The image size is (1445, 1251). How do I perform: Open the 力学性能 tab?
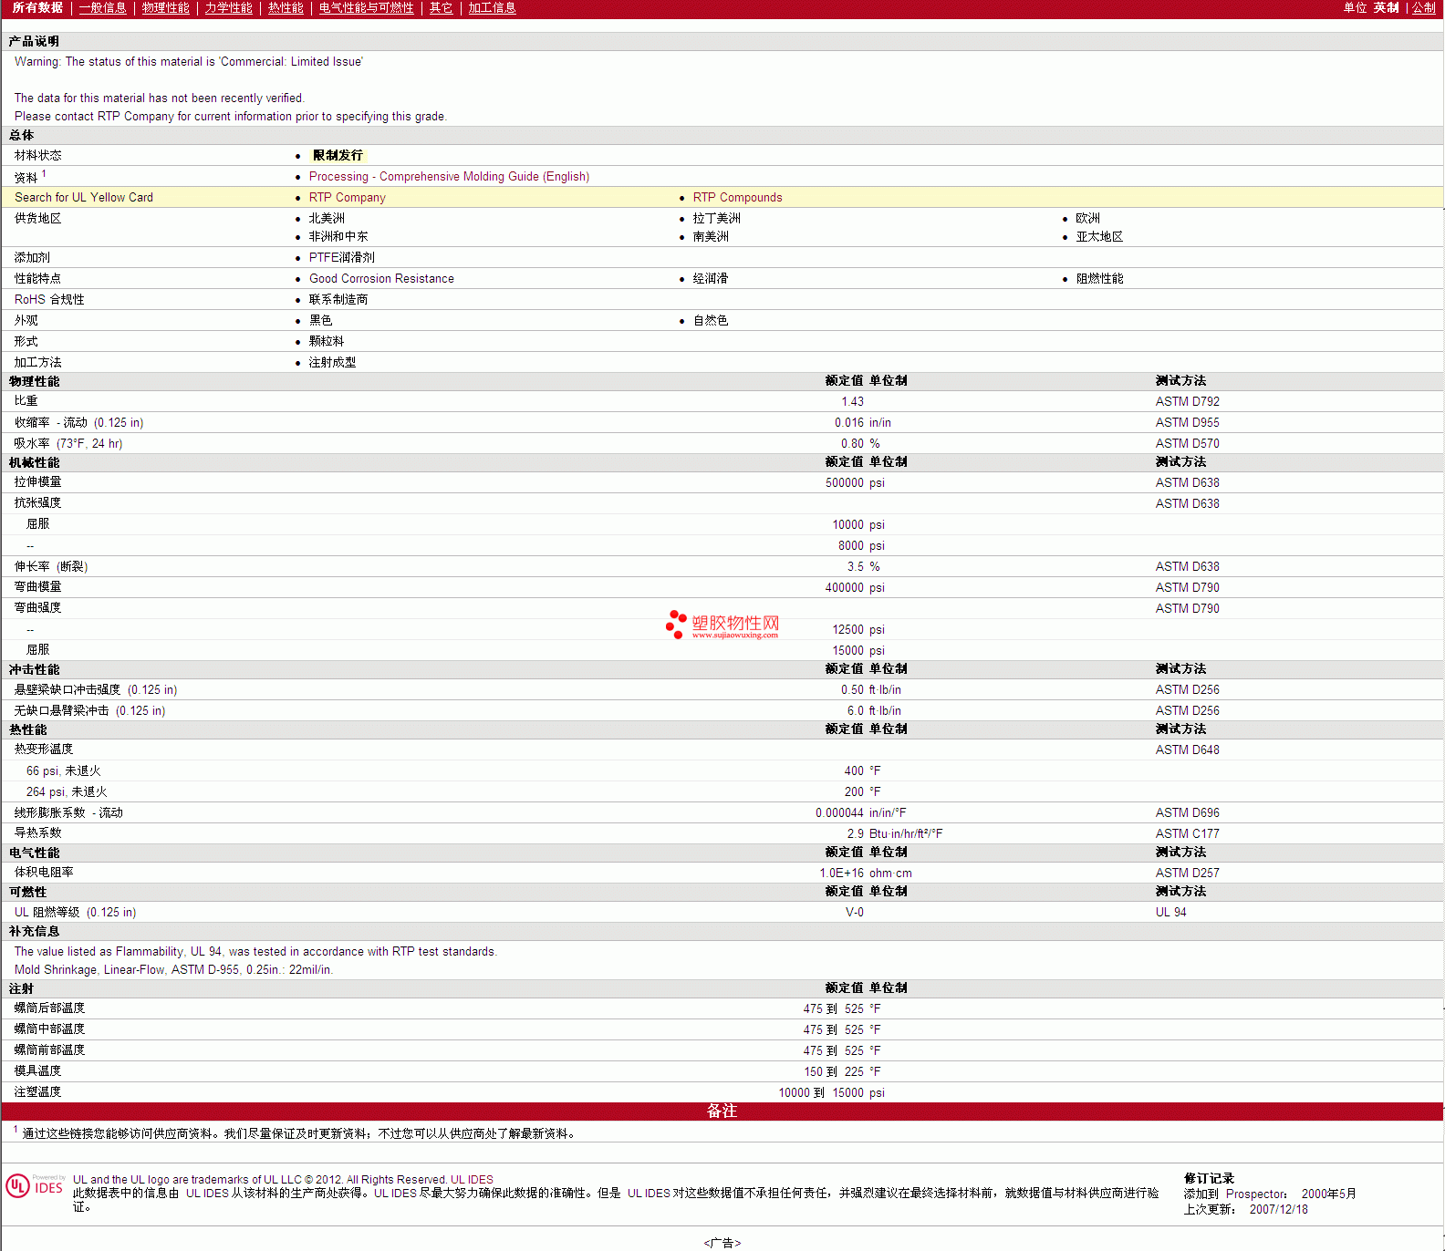[x=228, y=7]
